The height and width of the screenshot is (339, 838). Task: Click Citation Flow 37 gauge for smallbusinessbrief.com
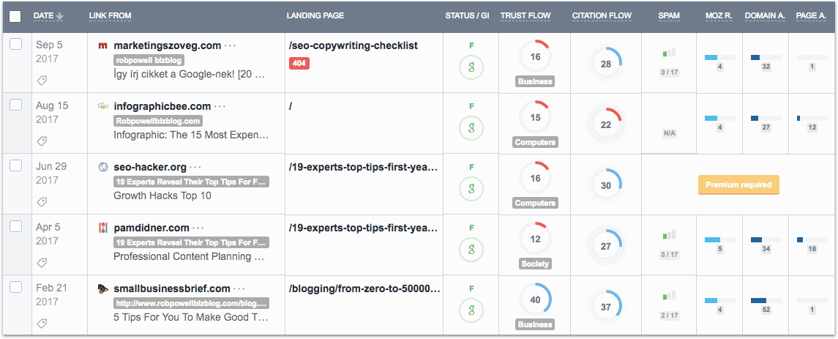(x=605, y=307)
